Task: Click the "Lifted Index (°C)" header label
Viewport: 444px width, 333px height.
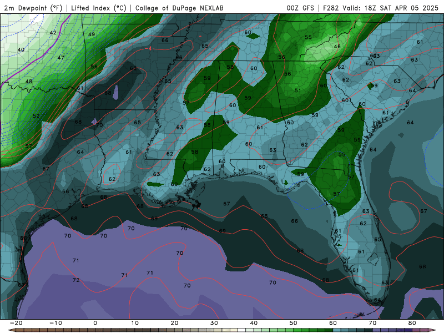Action: coord(99,8)
